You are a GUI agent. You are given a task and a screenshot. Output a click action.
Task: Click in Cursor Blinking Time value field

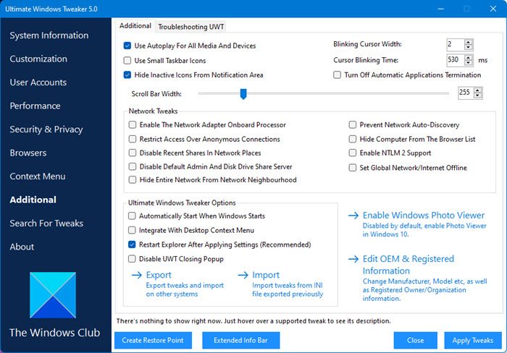tap(456, 60)
